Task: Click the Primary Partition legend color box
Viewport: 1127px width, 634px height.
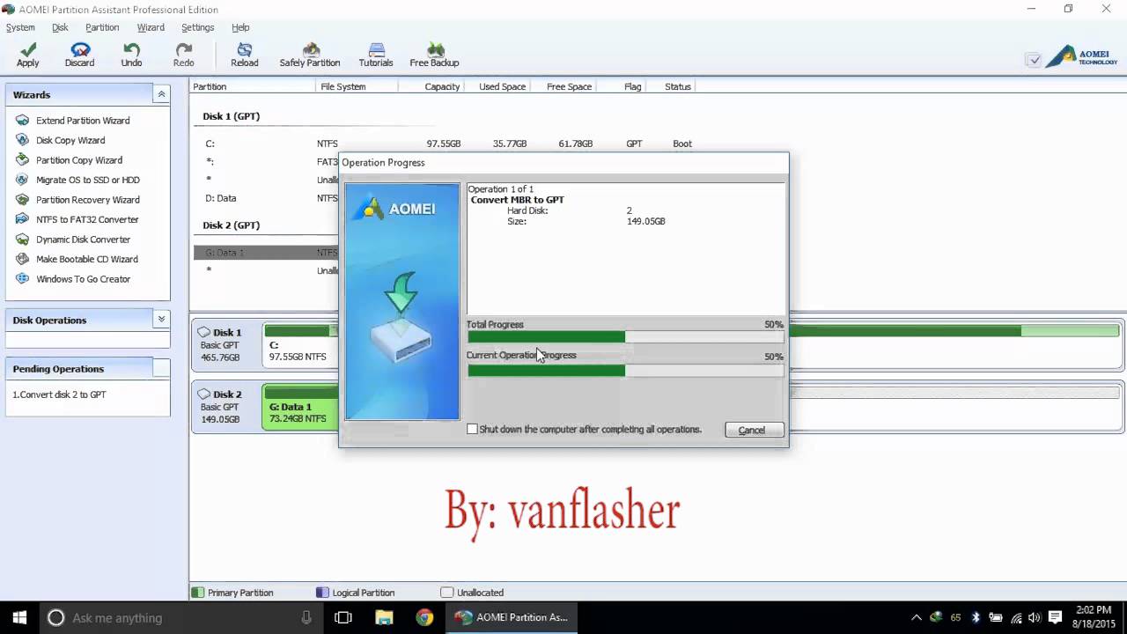Action: (x=198, y=593)
